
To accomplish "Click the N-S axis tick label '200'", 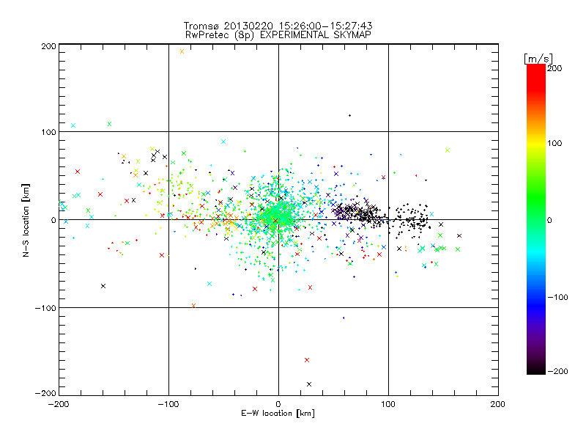I will coord(48,46).
